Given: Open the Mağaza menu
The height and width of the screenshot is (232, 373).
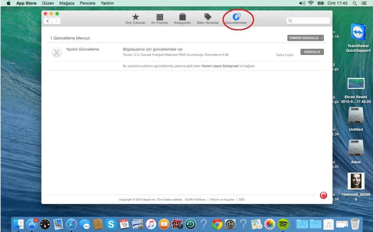Looking at the screenshot, I should pyautogui.click(x=67, y=3).
